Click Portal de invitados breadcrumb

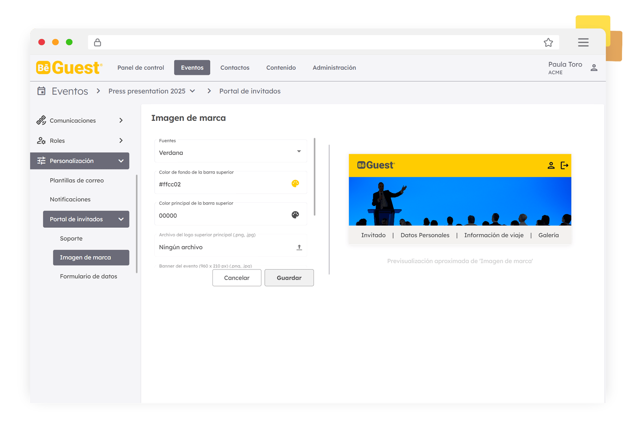pyautogui.click(x=250, y=91)
